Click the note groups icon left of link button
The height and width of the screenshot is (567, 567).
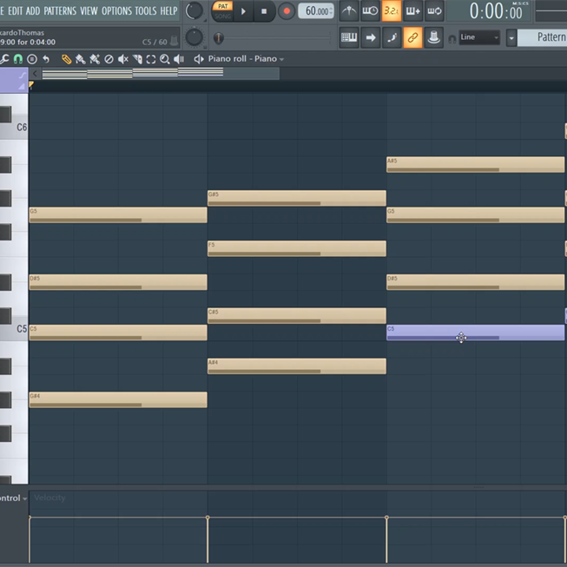tap(392, 37)
